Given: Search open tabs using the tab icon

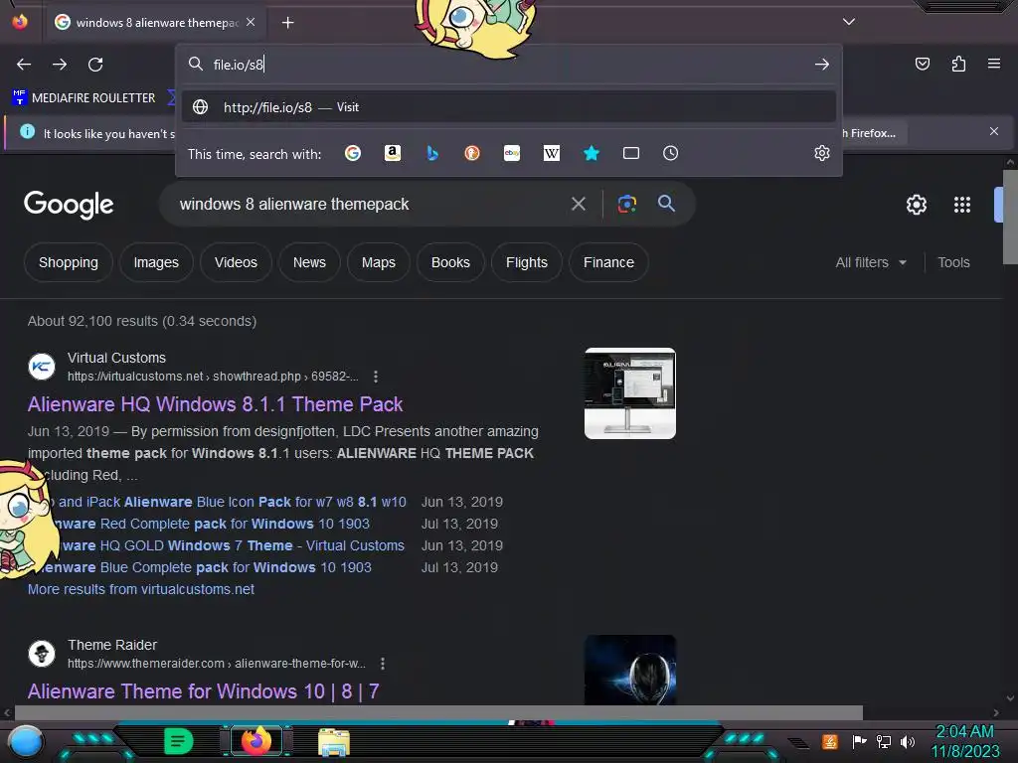Looking at the screenshot, I should coord(631,153).
